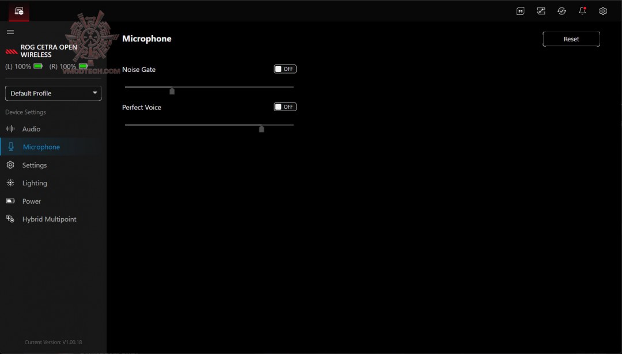Click the Current Version V1.00.18 text
Viewport: 622px width, 354px height.
pos(53,342)
